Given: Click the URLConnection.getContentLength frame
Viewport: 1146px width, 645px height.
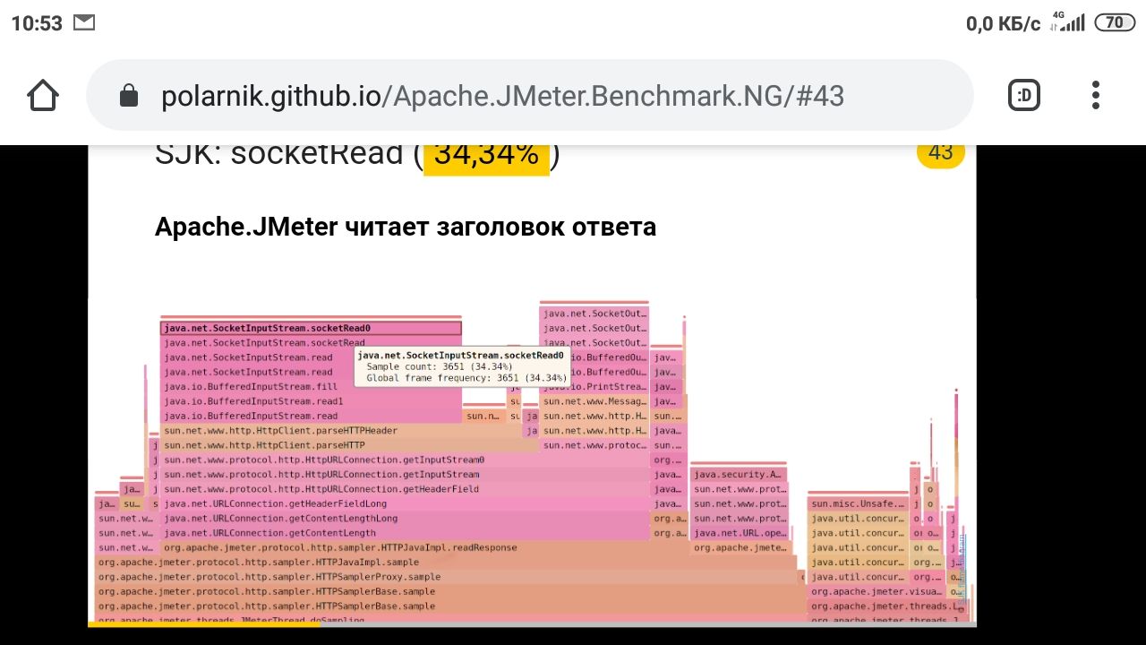Looking at the screenshot, I should tap(405, 533).
